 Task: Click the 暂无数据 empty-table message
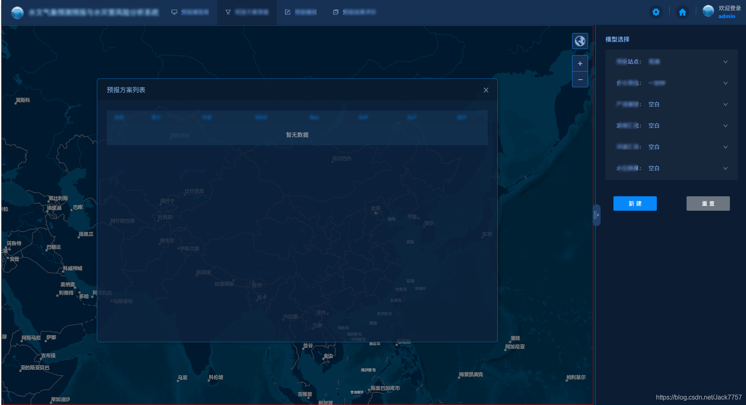click(x=297, y=135)
